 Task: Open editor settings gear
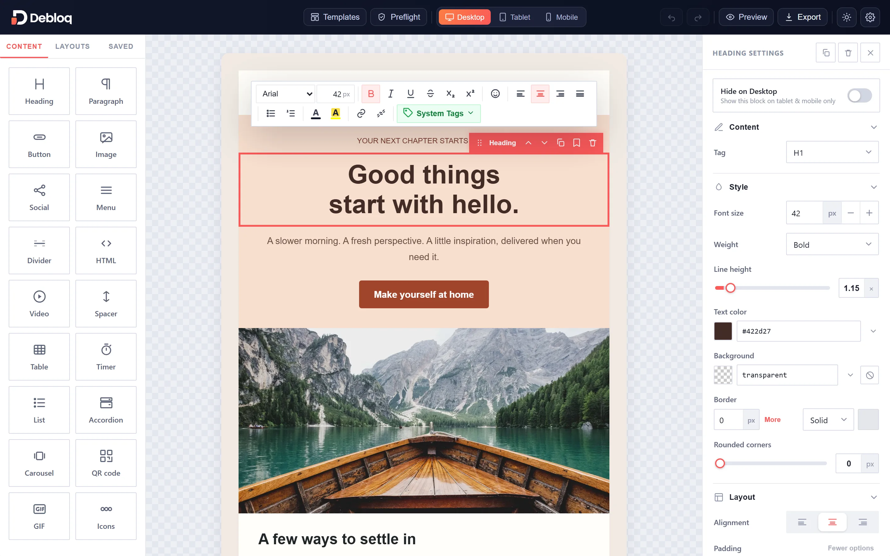870,17
